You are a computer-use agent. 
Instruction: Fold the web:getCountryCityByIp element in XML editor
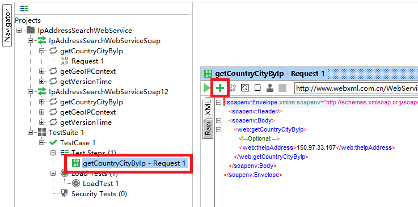click(x=218, y=129)
